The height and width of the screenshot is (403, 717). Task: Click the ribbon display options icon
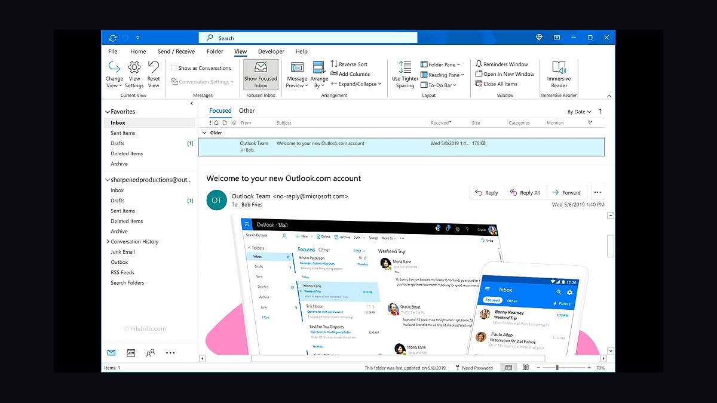pos(557,38)
